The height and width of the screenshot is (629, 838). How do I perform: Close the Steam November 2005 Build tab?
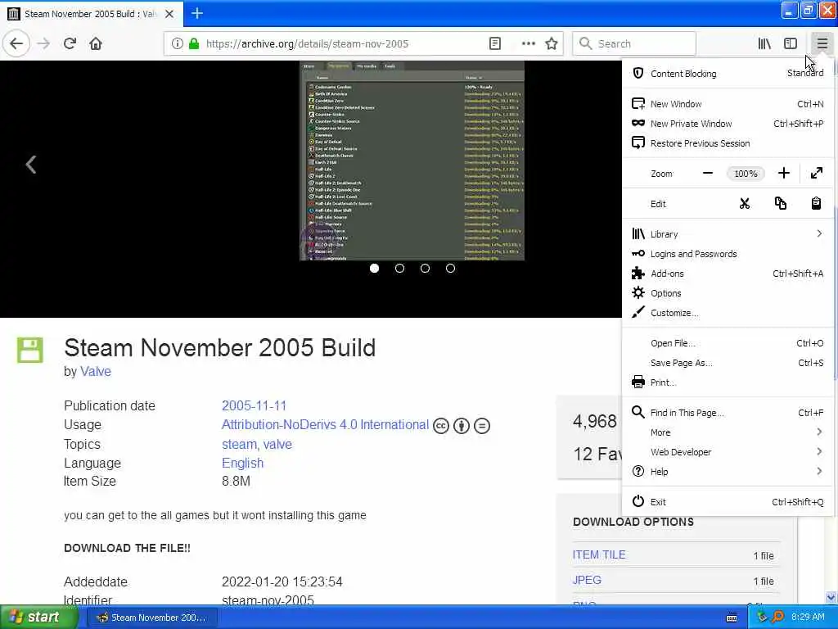coord(169,14)
